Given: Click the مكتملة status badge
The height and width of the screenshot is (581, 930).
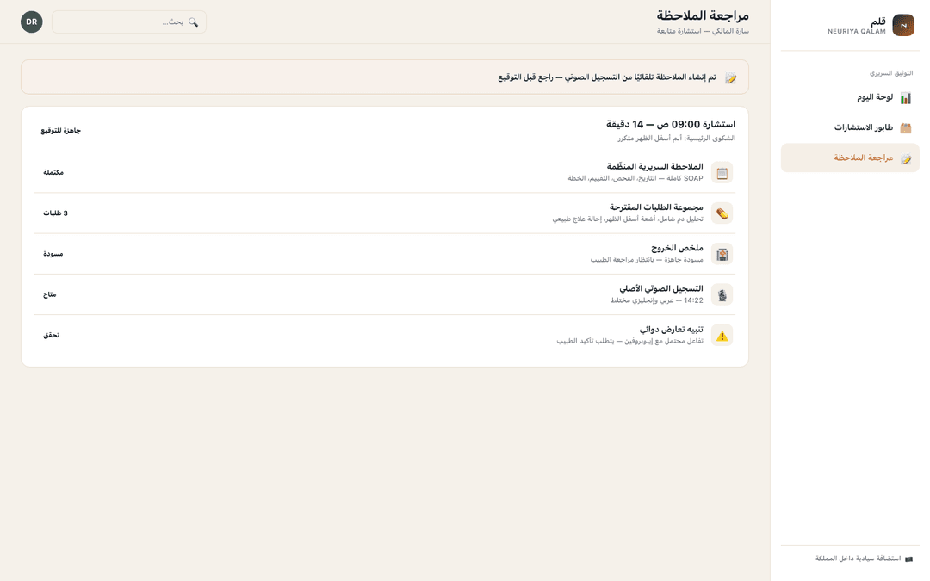Looking at the screenshot, I should tap(53, 172).
